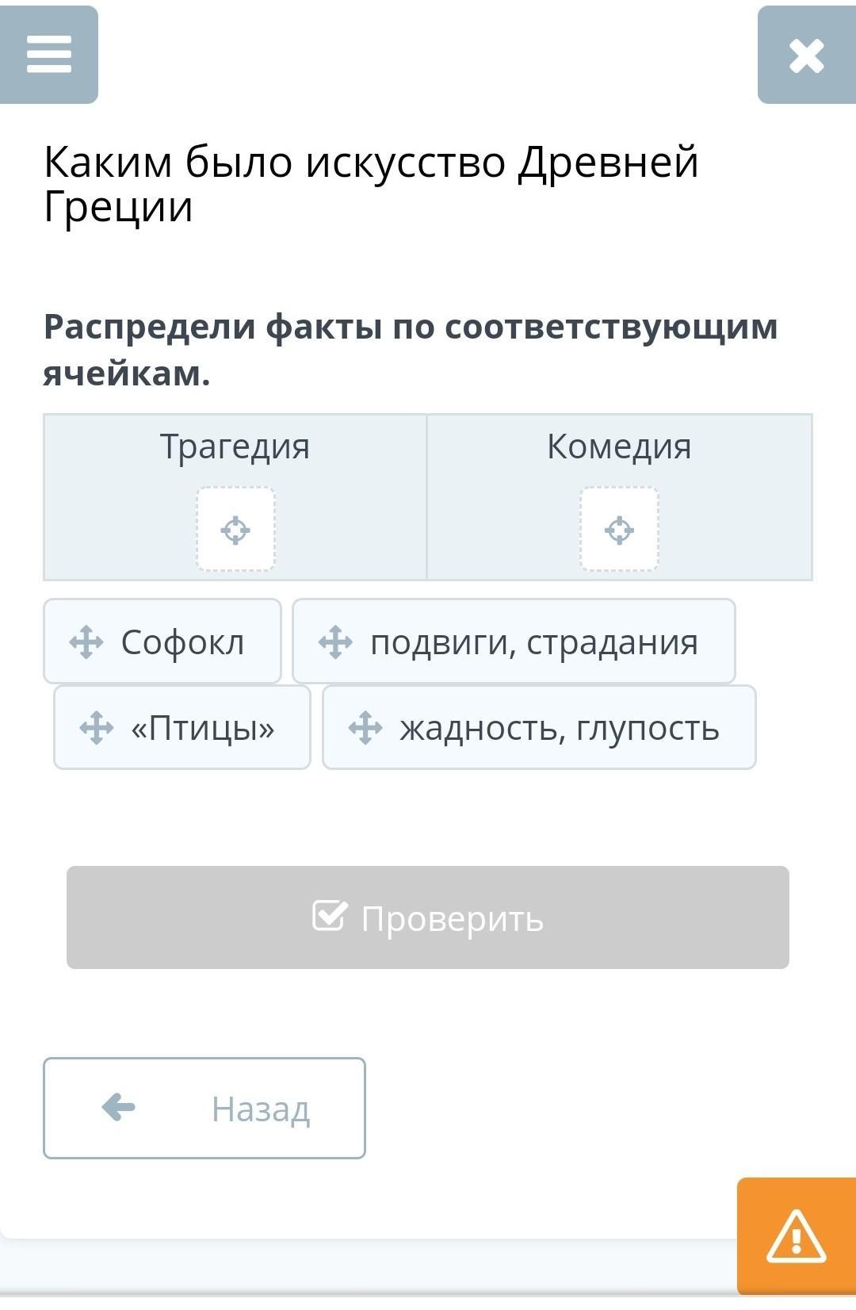Select the подвиги, страдания answer chip
This screenshot has height=1310, width=856.
point(533,642)
